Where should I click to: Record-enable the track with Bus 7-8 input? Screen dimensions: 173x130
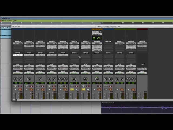[111, 86]
